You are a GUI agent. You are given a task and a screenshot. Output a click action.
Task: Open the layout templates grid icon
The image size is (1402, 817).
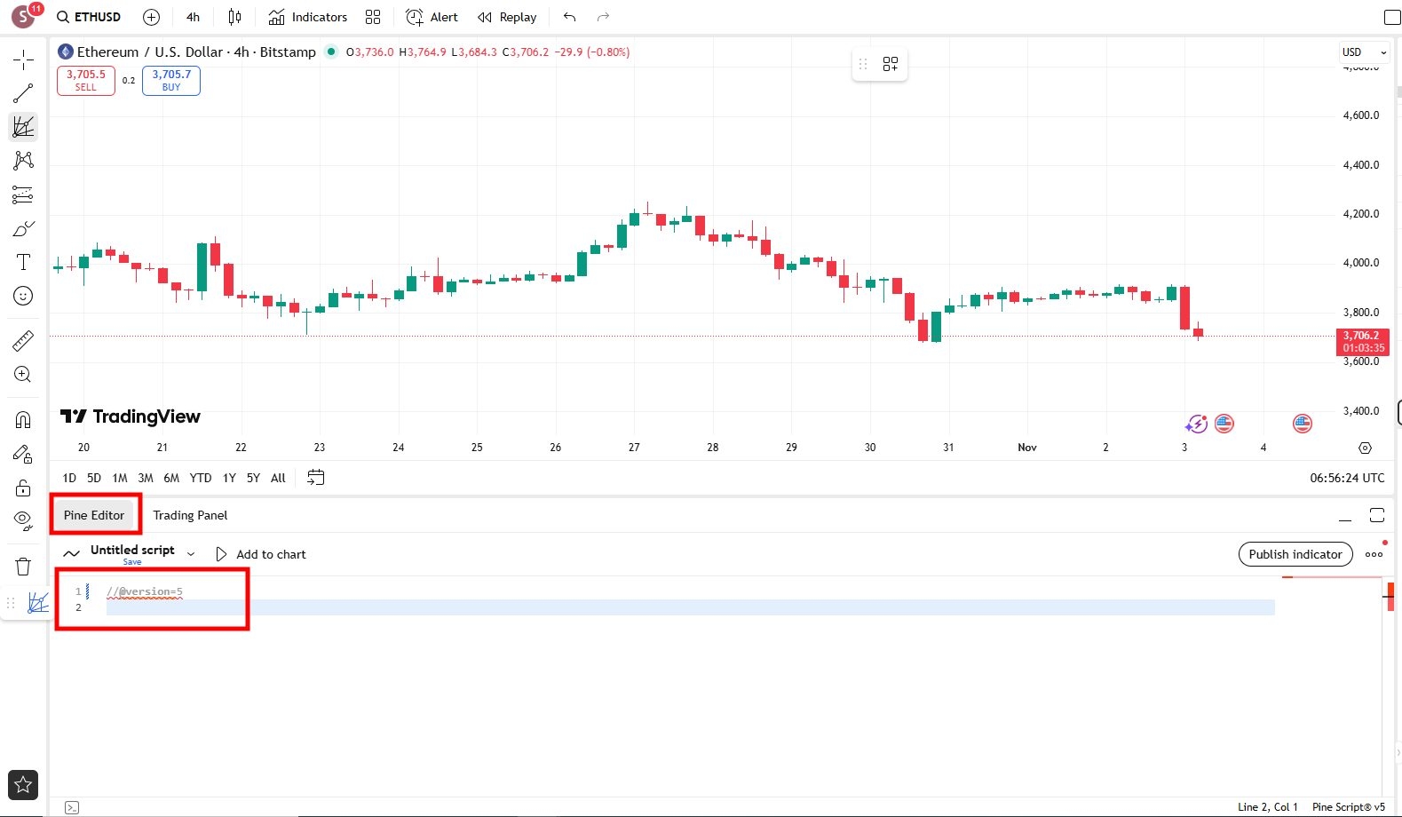point(373,17)
